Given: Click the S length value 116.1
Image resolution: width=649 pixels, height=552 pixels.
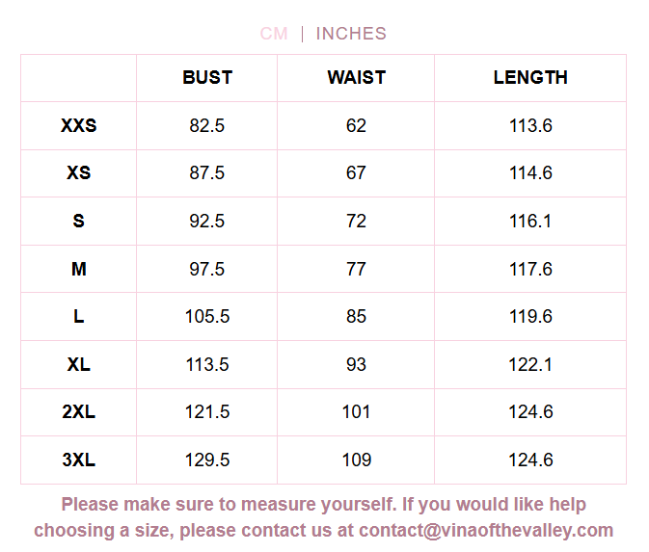Looking at the screenshot, I should point(530,222).
